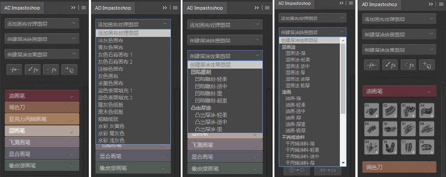Select oil brush preset 02
Image resolution: width=446 pixels, height=177 pixels.
[390, 110]
